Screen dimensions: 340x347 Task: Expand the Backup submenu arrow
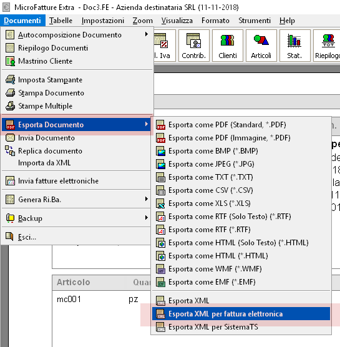146,218
